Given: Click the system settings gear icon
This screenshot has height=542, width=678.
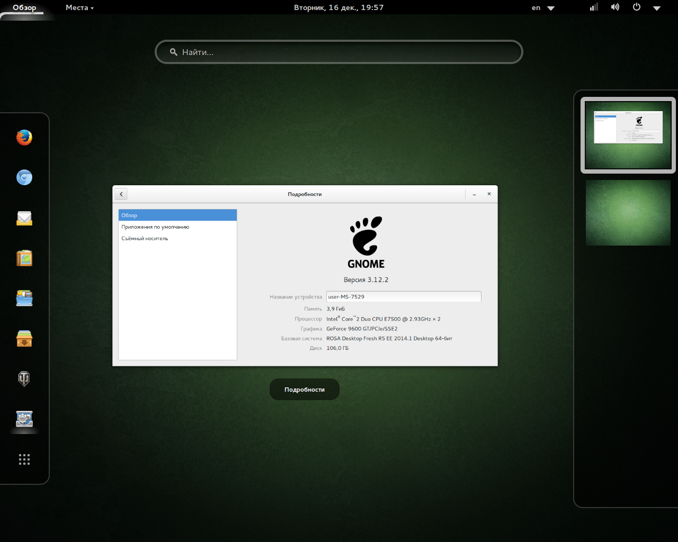Looking at the screenshot, I should click(x=24, y=419).
